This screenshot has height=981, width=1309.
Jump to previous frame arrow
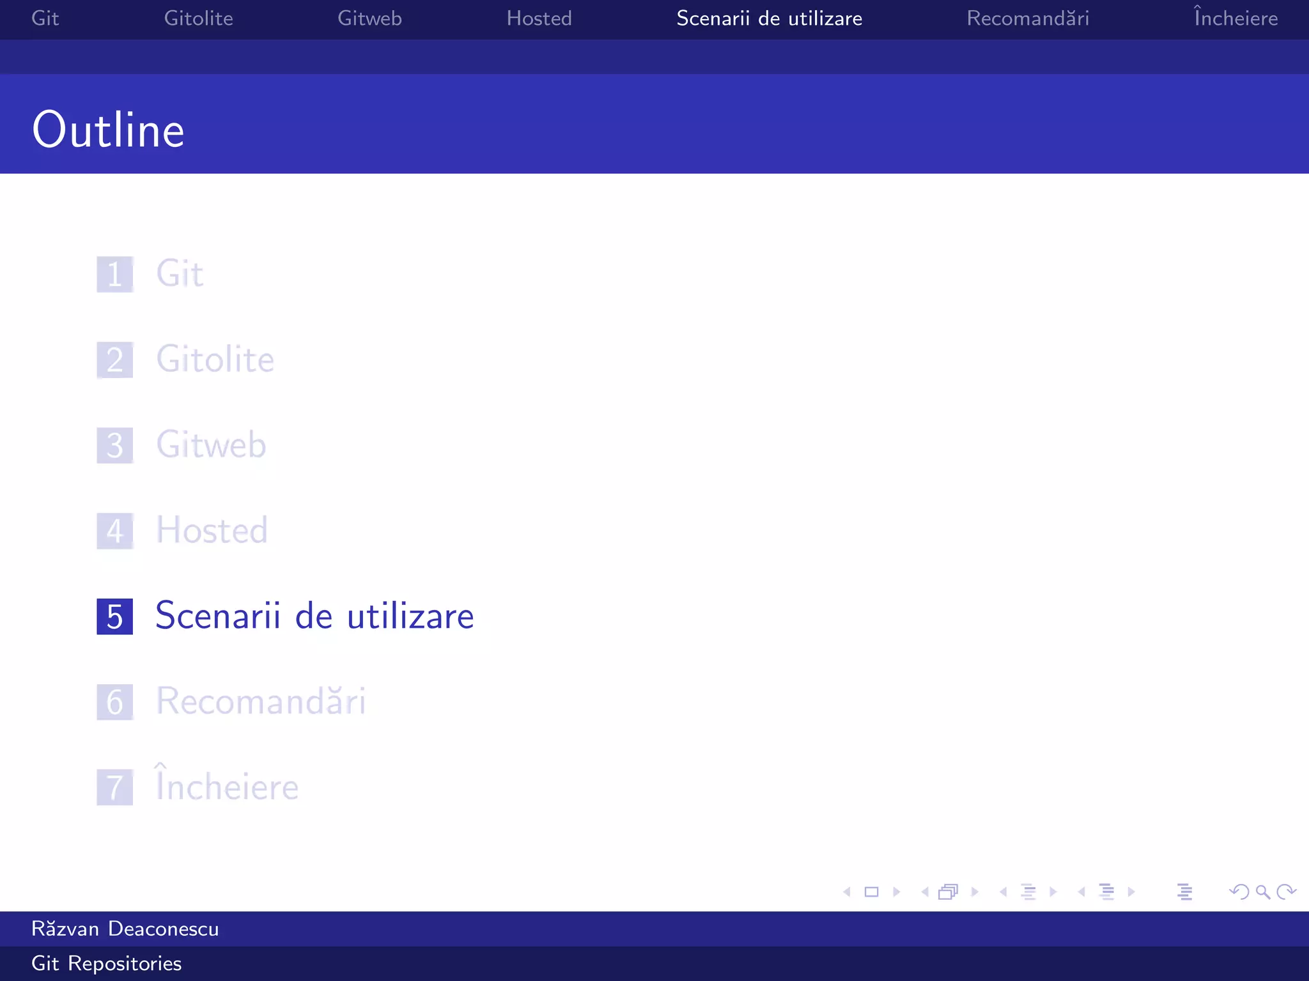925,892
